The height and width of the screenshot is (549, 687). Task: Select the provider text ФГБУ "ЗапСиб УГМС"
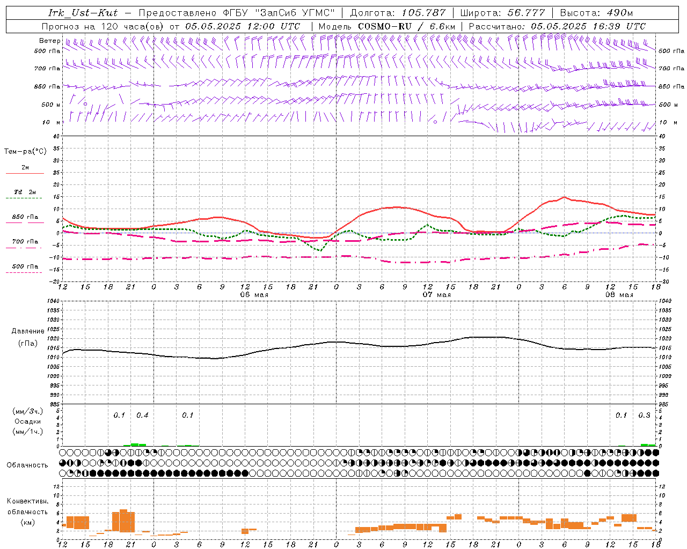point(280,13)
